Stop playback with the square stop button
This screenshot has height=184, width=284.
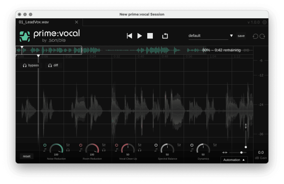coord(150,36)
